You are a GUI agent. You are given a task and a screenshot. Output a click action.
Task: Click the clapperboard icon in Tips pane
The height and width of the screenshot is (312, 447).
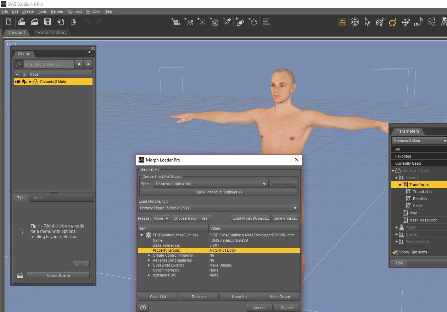pyautogui.click(x=20, y=275)
